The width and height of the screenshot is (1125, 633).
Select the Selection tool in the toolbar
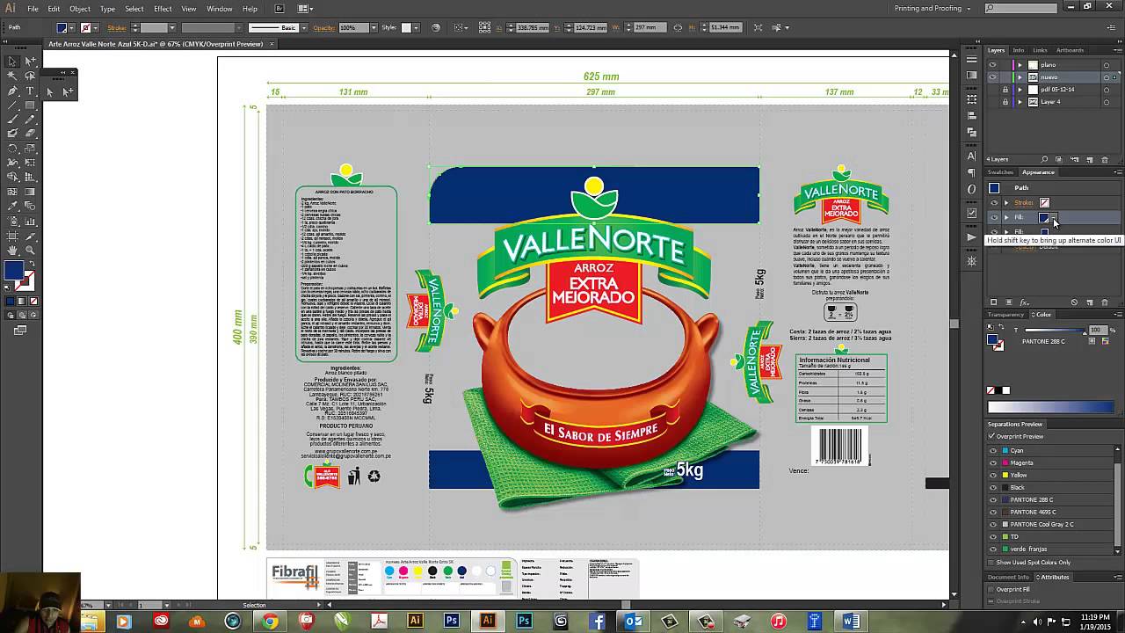pos(12,61)
